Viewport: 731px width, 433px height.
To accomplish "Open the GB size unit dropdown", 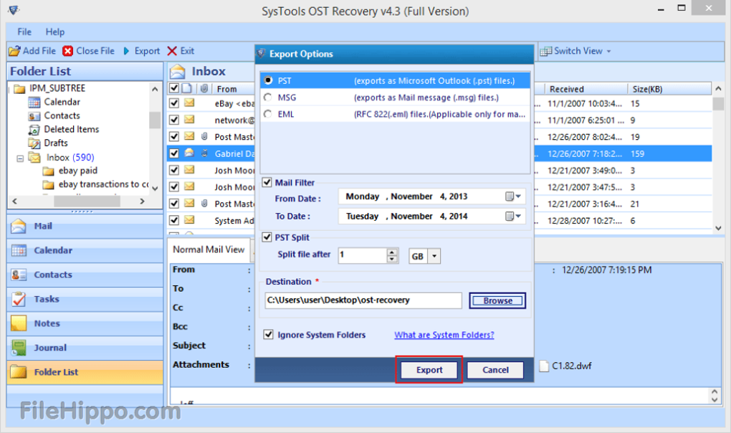I will 434,256.
